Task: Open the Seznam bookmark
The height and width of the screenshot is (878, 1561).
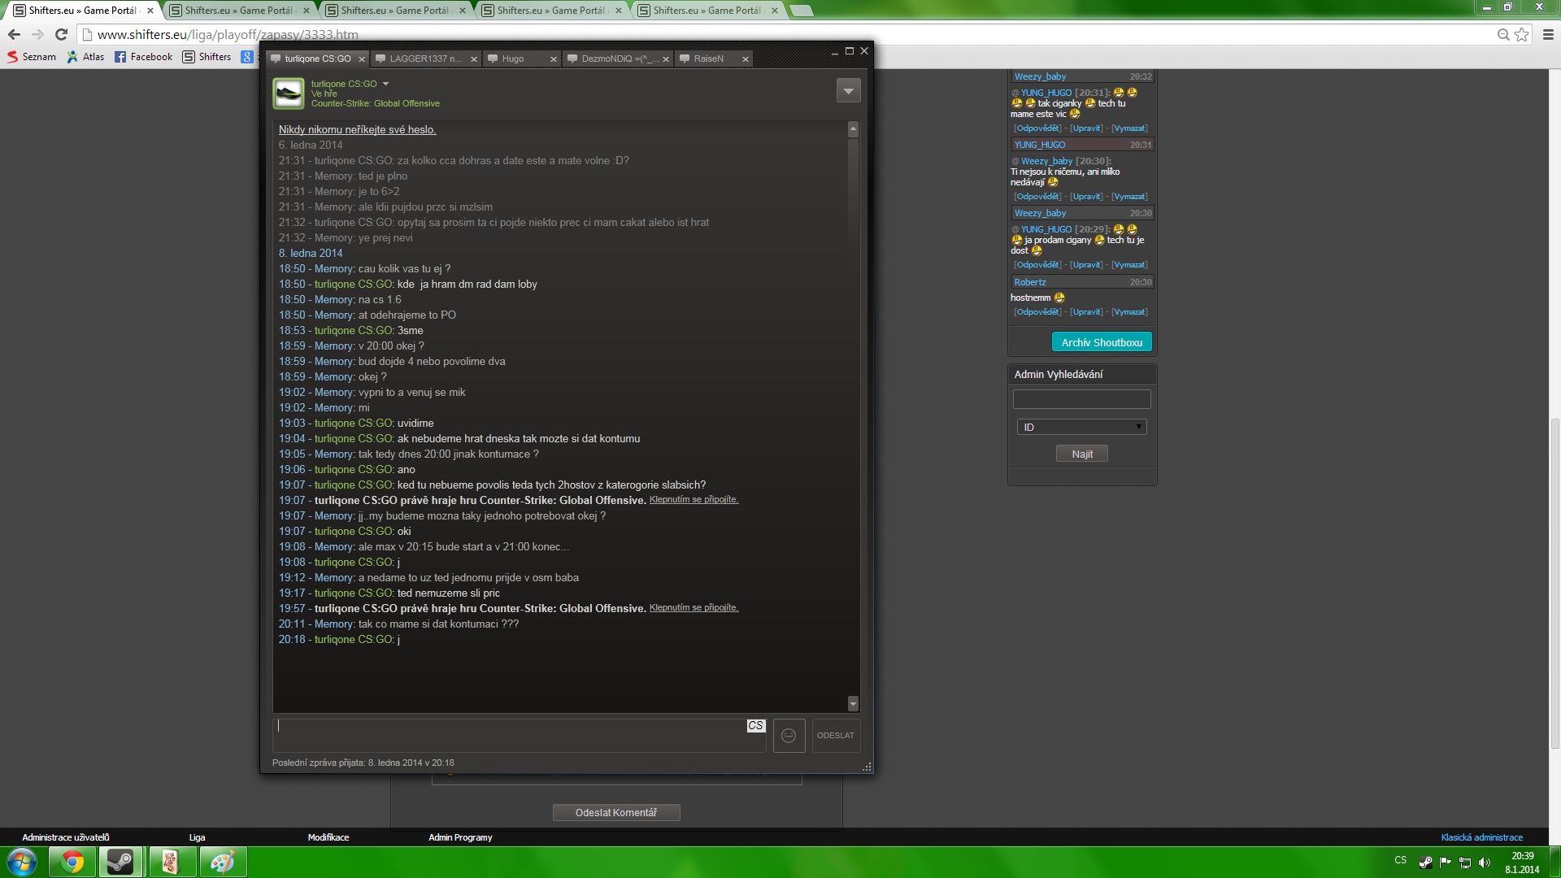Action: click(32, 57)
